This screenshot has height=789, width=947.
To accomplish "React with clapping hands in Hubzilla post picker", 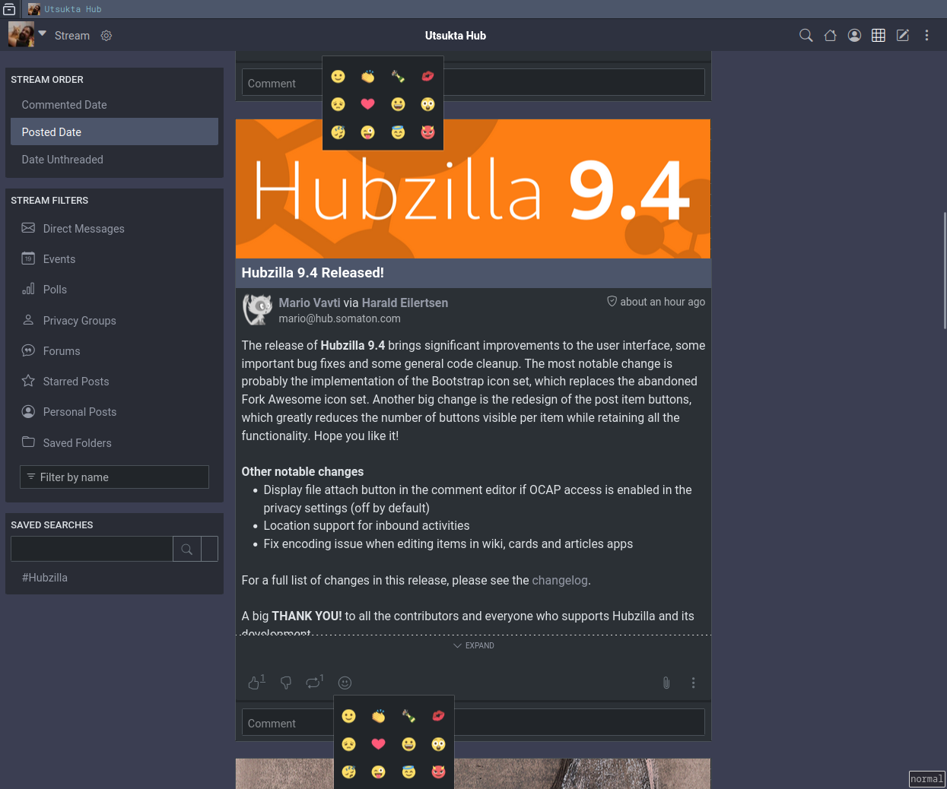I will (378, 716).
